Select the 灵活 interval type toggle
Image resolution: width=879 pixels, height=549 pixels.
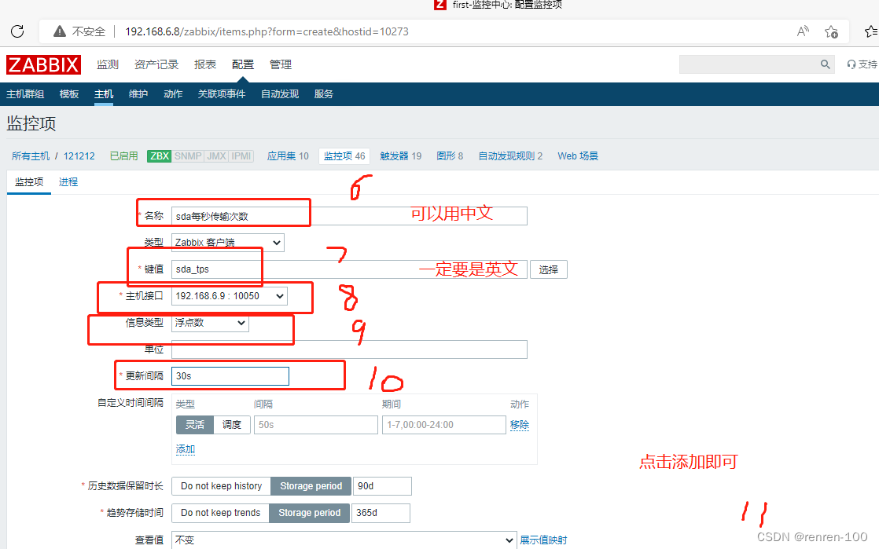(x=194, y=425)
